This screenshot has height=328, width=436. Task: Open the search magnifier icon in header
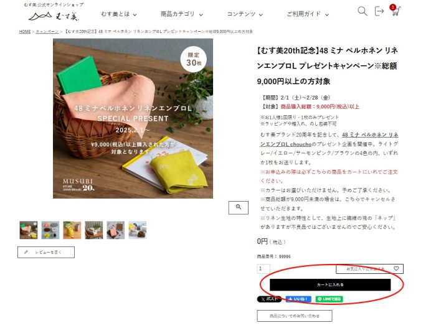(362, 11)
